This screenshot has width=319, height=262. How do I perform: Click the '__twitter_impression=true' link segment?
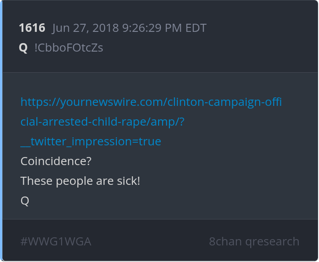(x=91, y=142)
